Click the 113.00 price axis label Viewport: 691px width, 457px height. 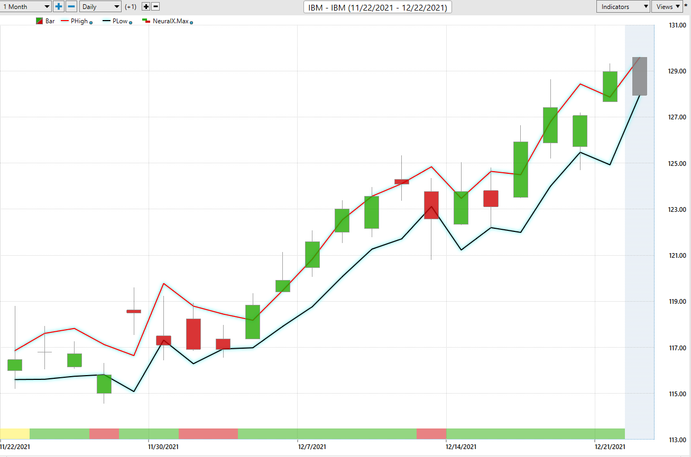pyautogui.click(x=677, y=440)
